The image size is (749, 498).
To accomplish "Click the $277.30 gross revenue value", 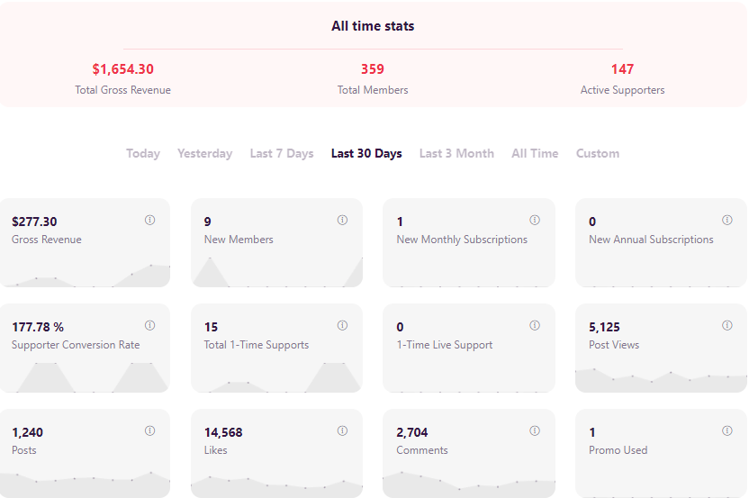I will pyautogui.click(x=34, y=222).
